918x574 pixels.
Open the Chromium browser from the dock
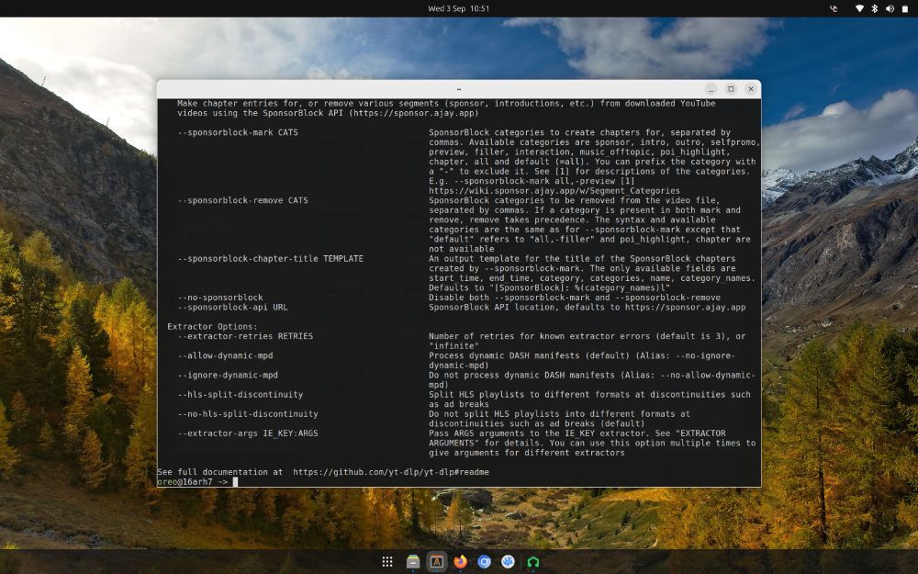(x=484, y=560)
